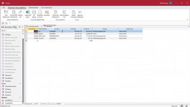Switch to AdminParameters document tab
Screen dimensions: 190x107
tap(34, 26)
